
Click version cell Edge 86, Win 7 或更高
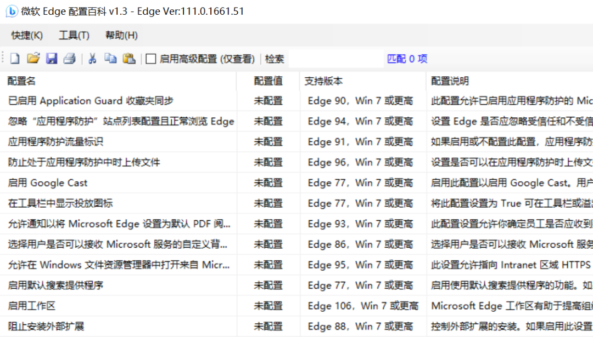coord(360,244)
